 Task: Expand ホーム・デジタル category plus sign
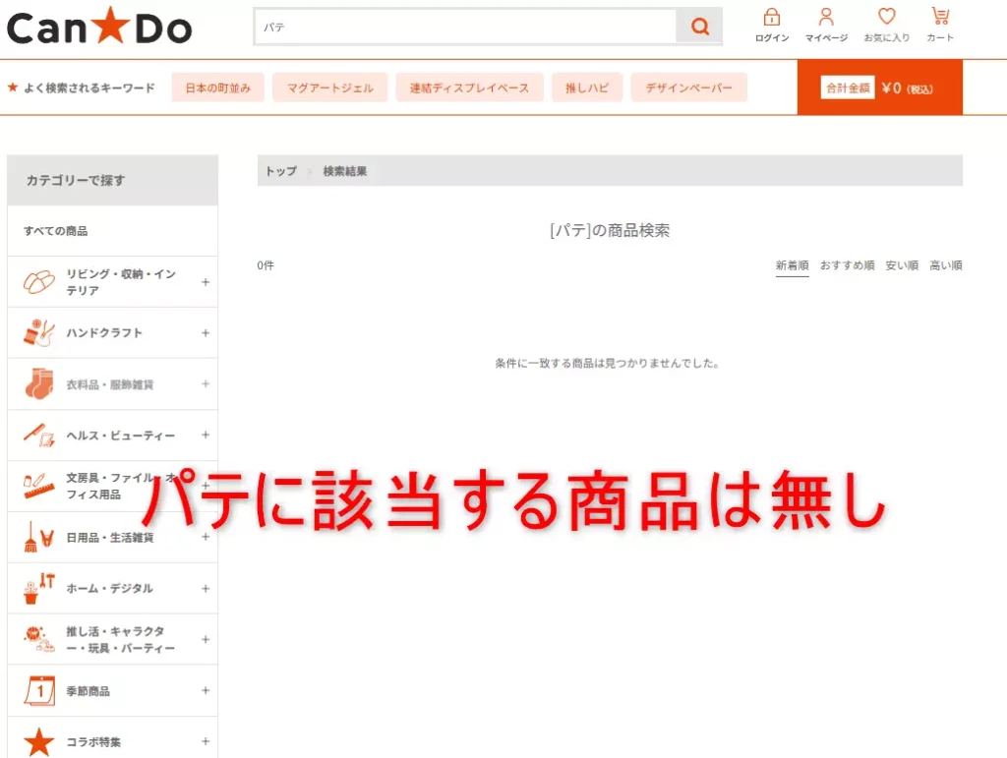[206, 589]
